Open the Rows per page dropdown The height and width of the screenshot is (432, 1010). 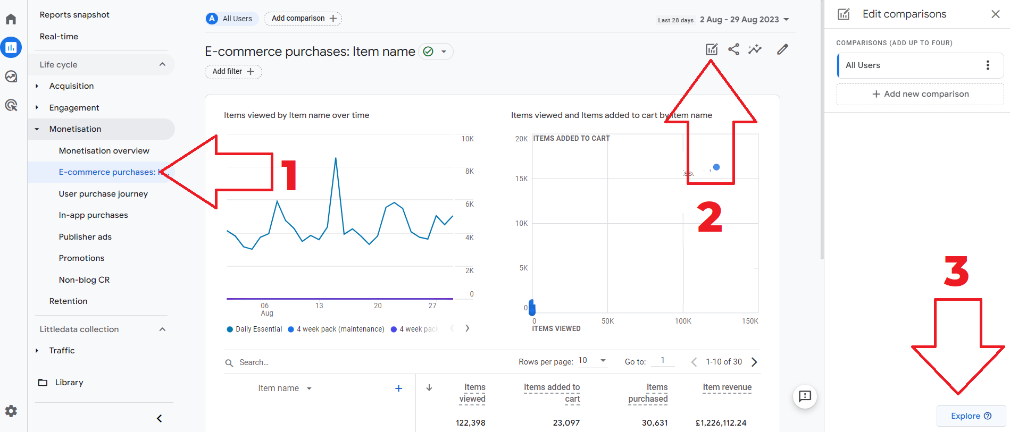point(592,361)
